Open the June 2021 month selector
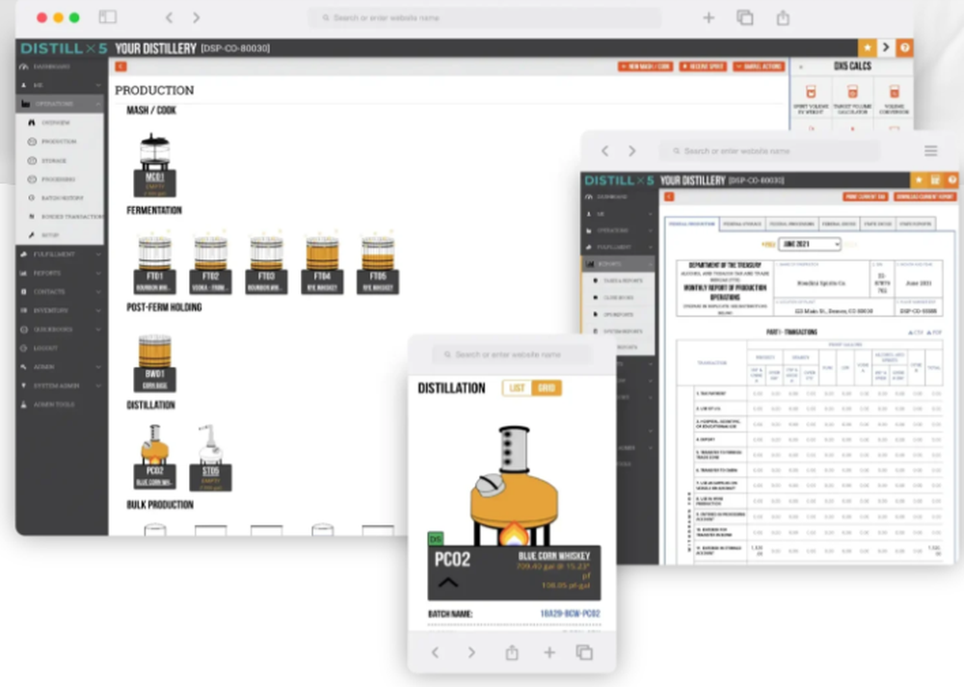This screenshot has width=964, height=687. coord(810,244)
